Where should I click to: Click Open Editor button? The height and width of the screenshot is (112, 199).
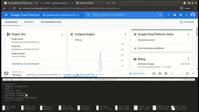coord(137,73)
